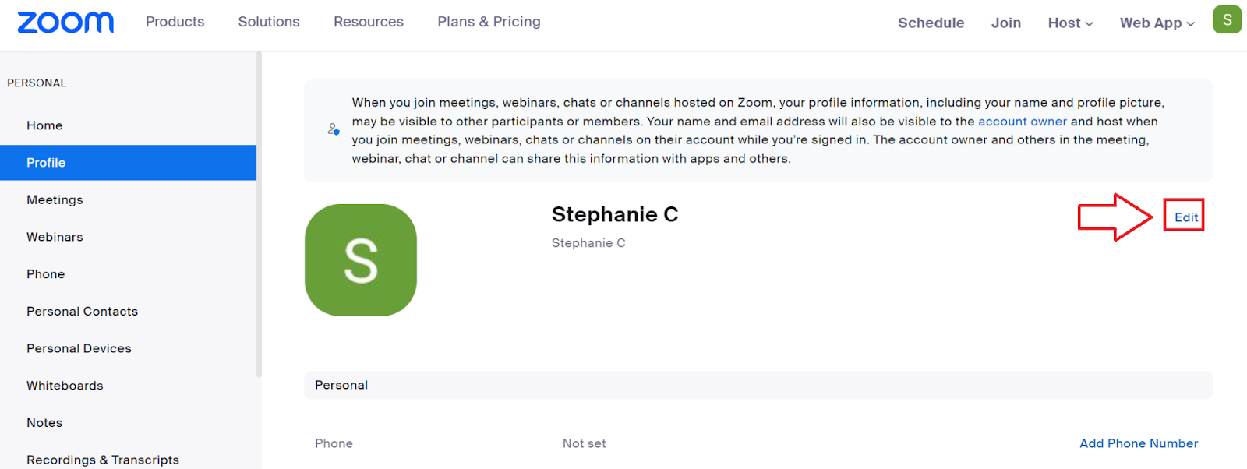Follow the account owner link
Screen dimensions: 1247x469
point(1023,122)
